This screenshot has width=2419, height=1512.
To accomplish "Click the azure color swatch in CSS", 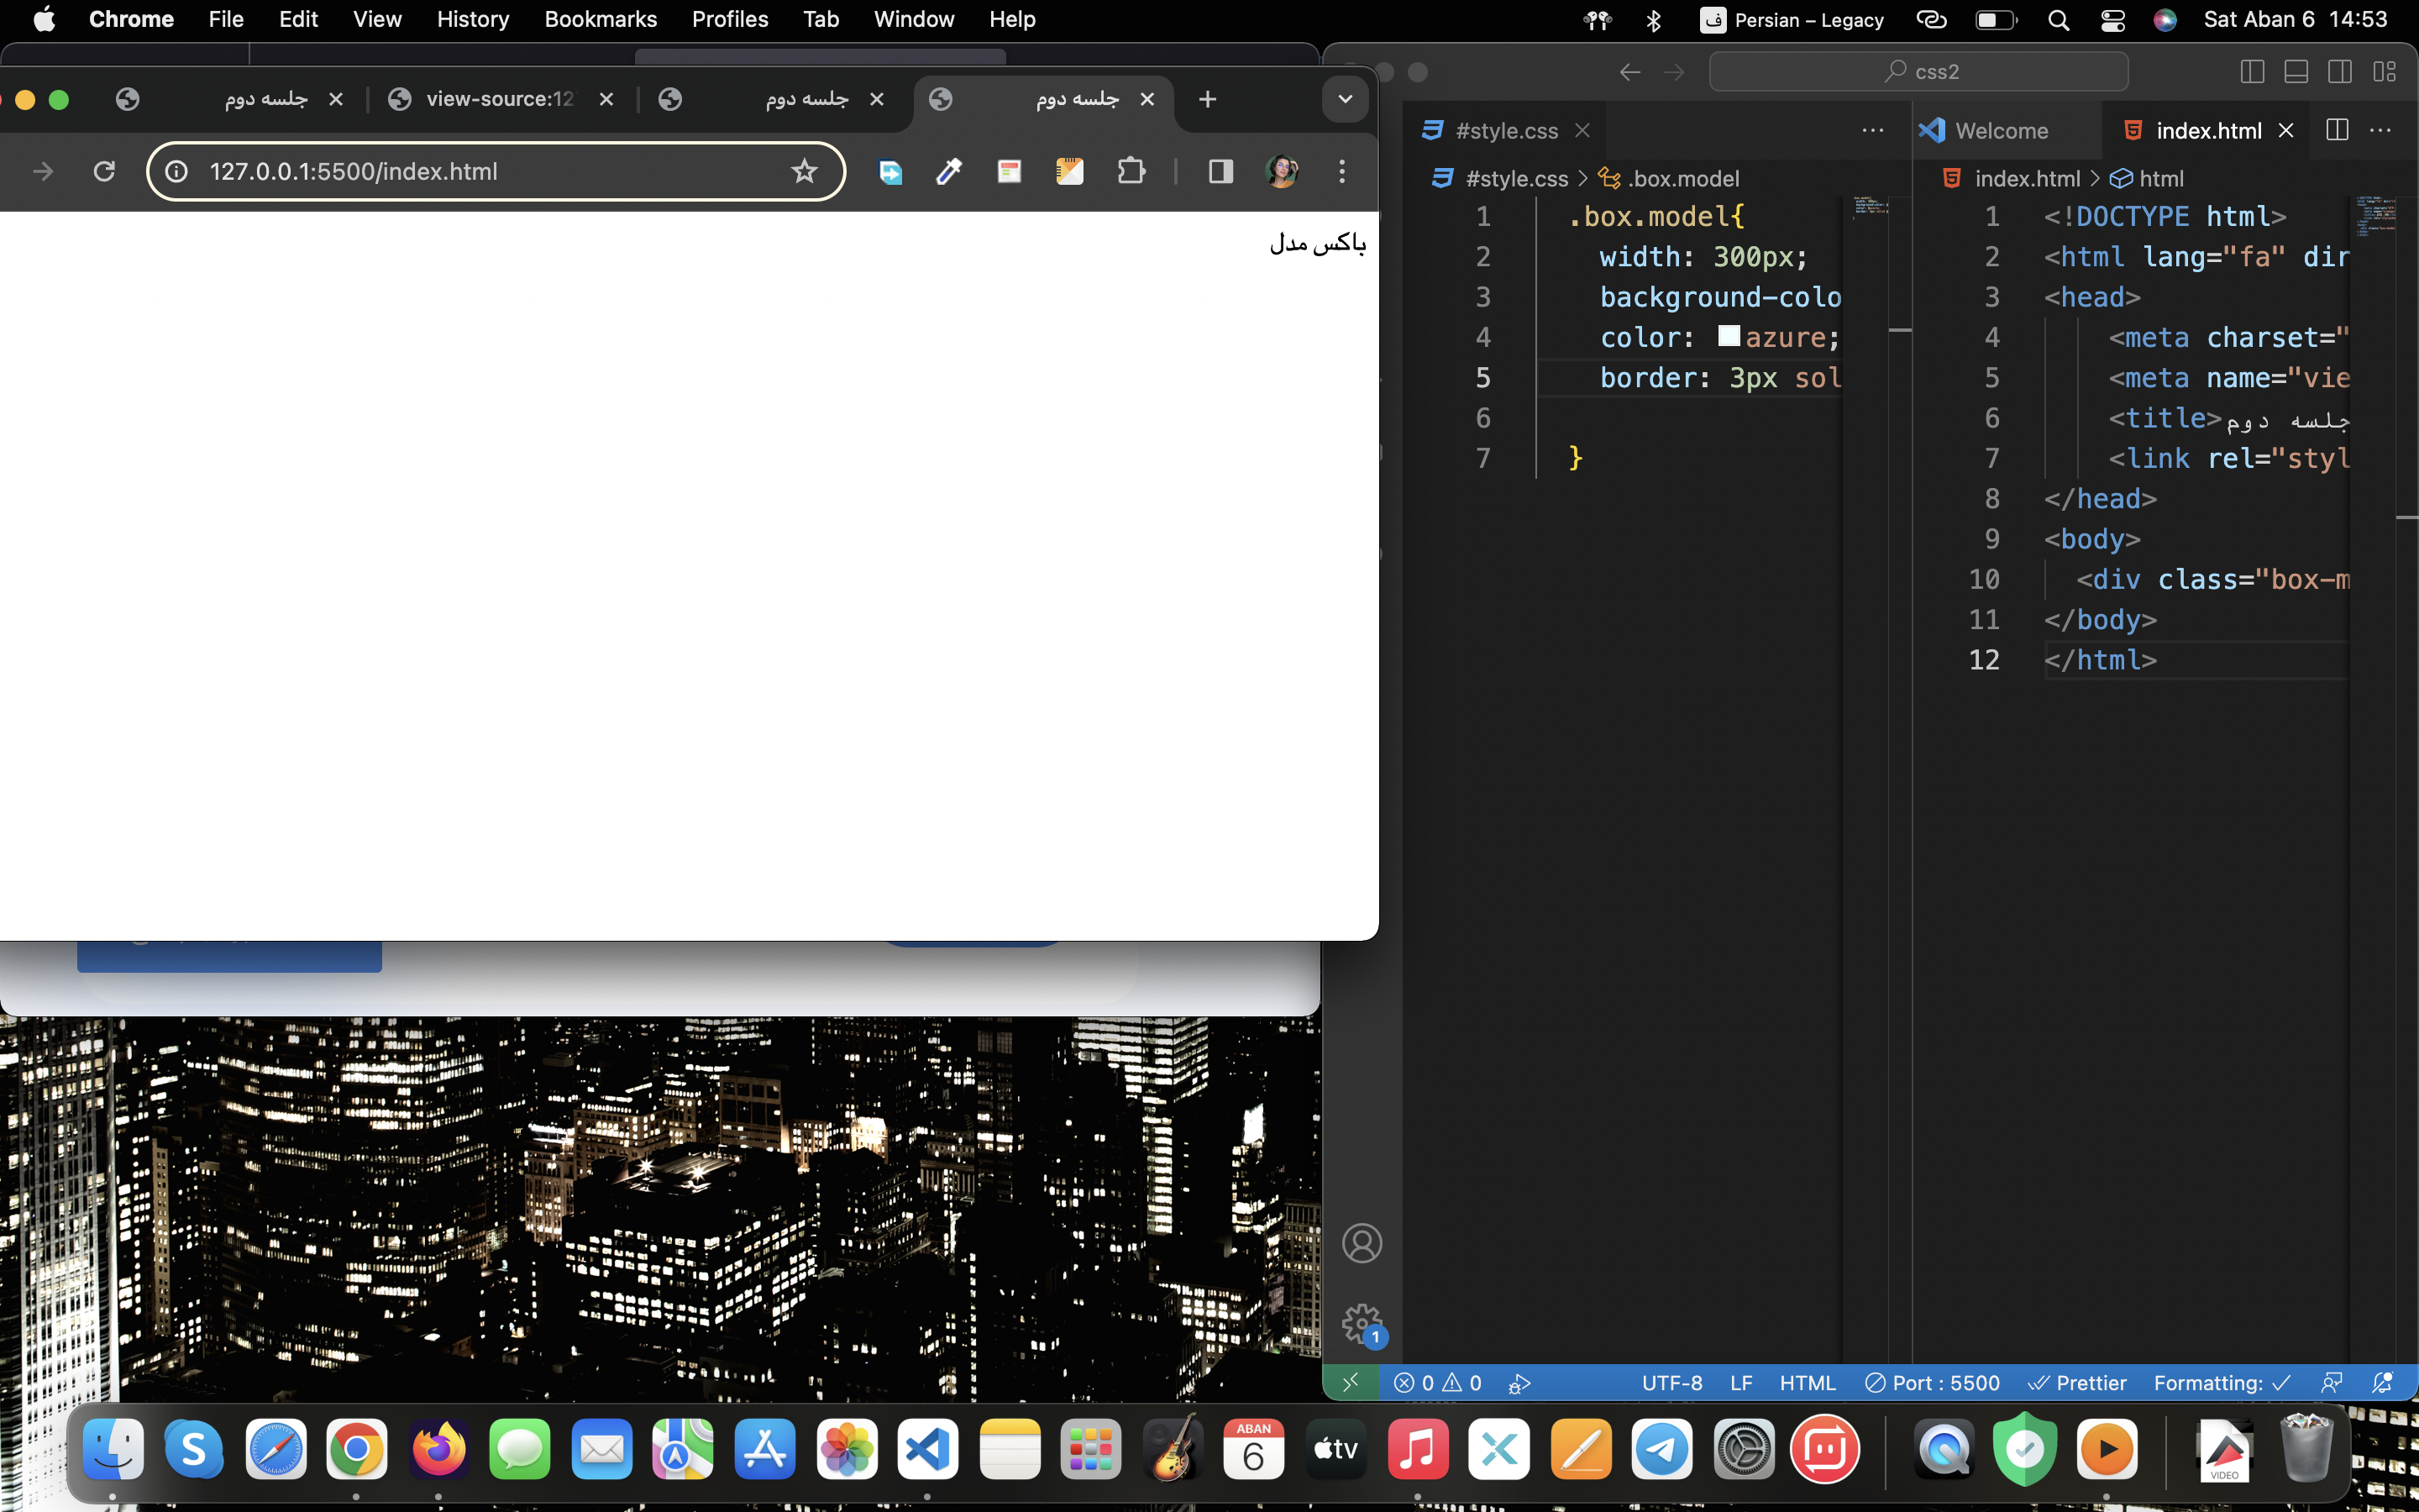I will 1729,336.
